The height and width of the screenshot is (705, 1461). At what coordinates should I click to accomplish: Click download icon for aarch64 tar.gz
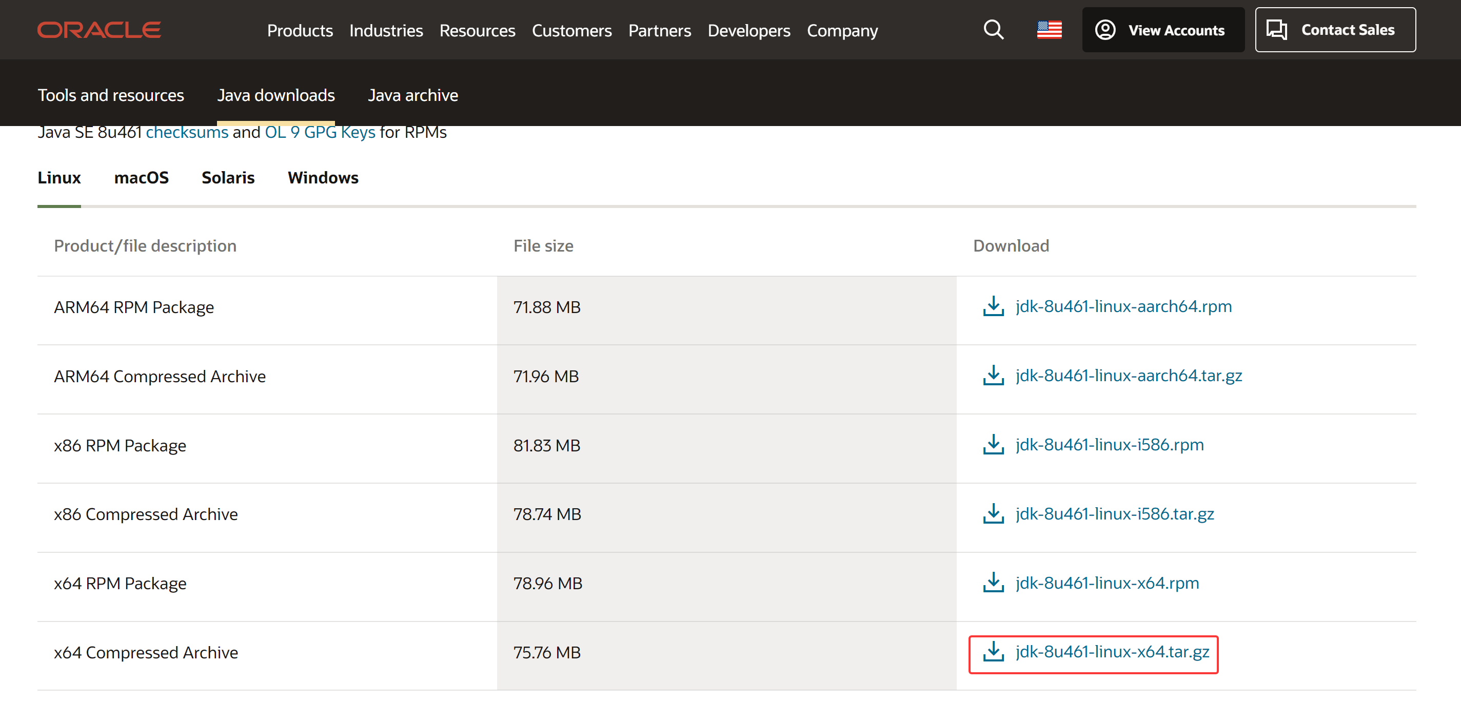tap(993, 376)
